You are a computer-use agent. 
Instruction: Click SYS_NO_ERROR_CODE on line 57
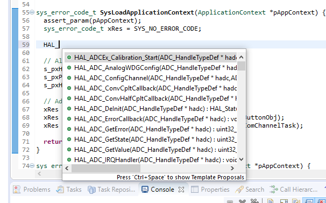click(166, 29)
